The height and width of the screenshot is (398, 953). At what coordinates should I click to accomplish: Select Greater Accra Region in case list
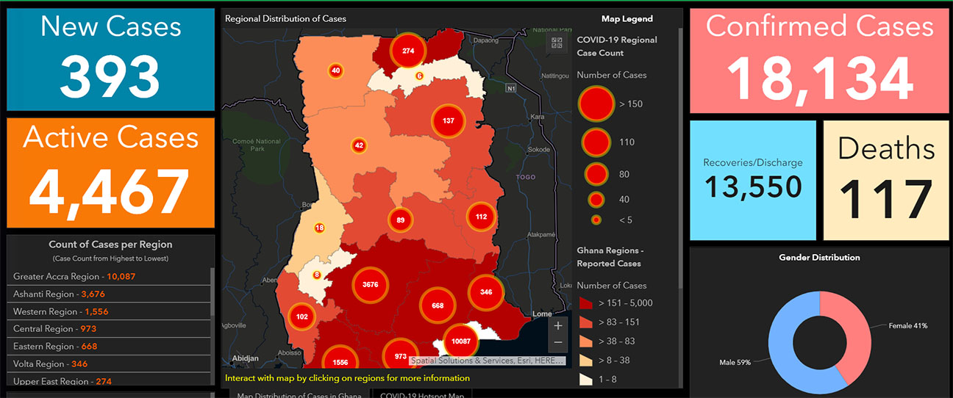click(x=74, y=277)
